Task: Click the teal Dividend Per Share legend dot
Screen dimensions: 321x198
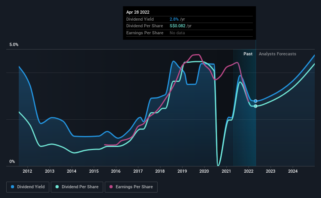Action: 57,187
